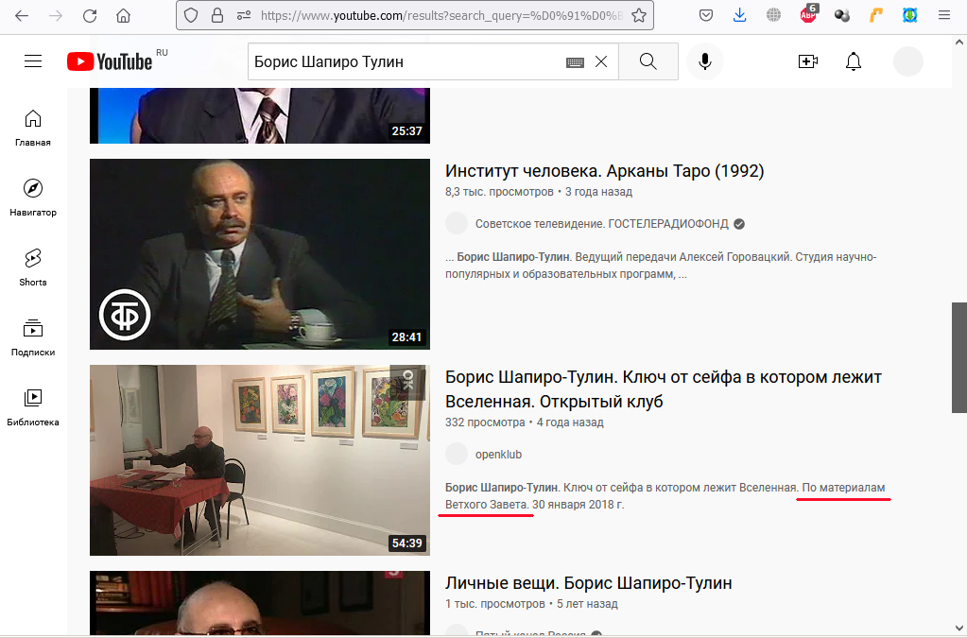Open the Pocket save icon
The height and width of the screenshot is (638, 967).
706,15
